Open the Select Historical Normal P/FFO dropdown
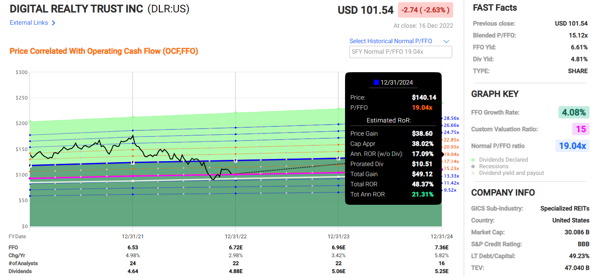Screen dimensions: 593x277 point(390,41)
